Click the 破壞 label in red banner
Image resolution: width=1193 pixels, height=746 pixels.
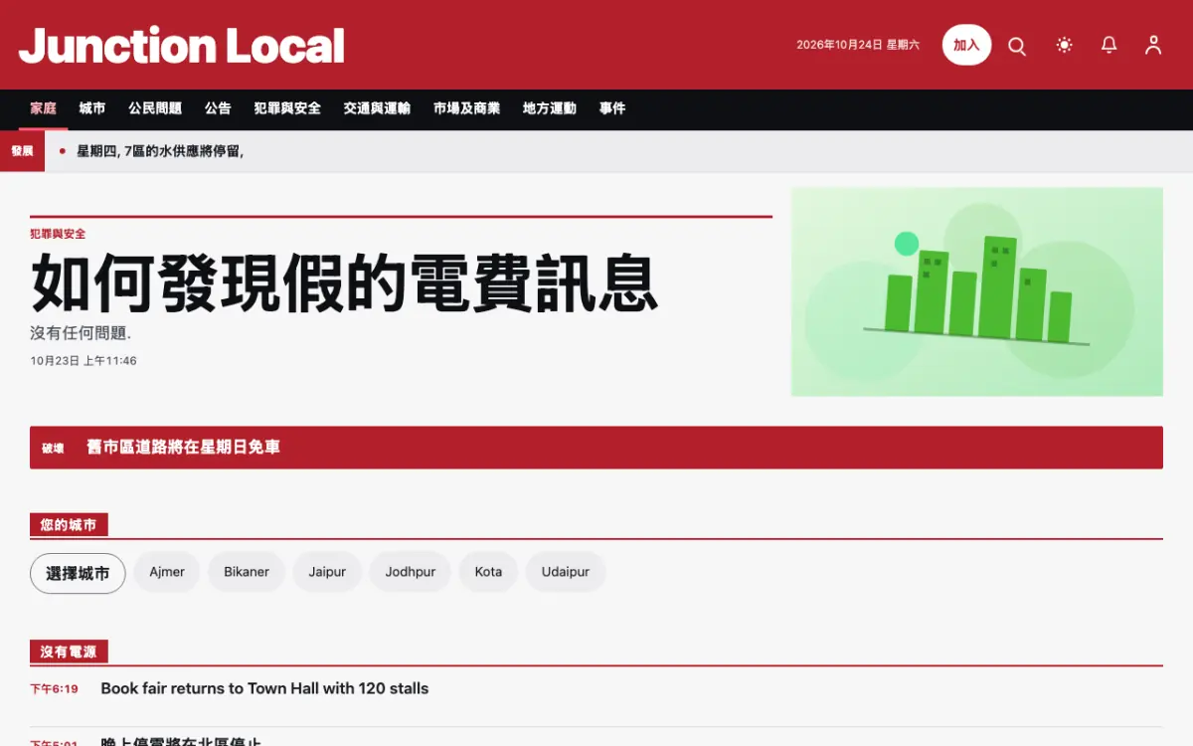point(53,449)
